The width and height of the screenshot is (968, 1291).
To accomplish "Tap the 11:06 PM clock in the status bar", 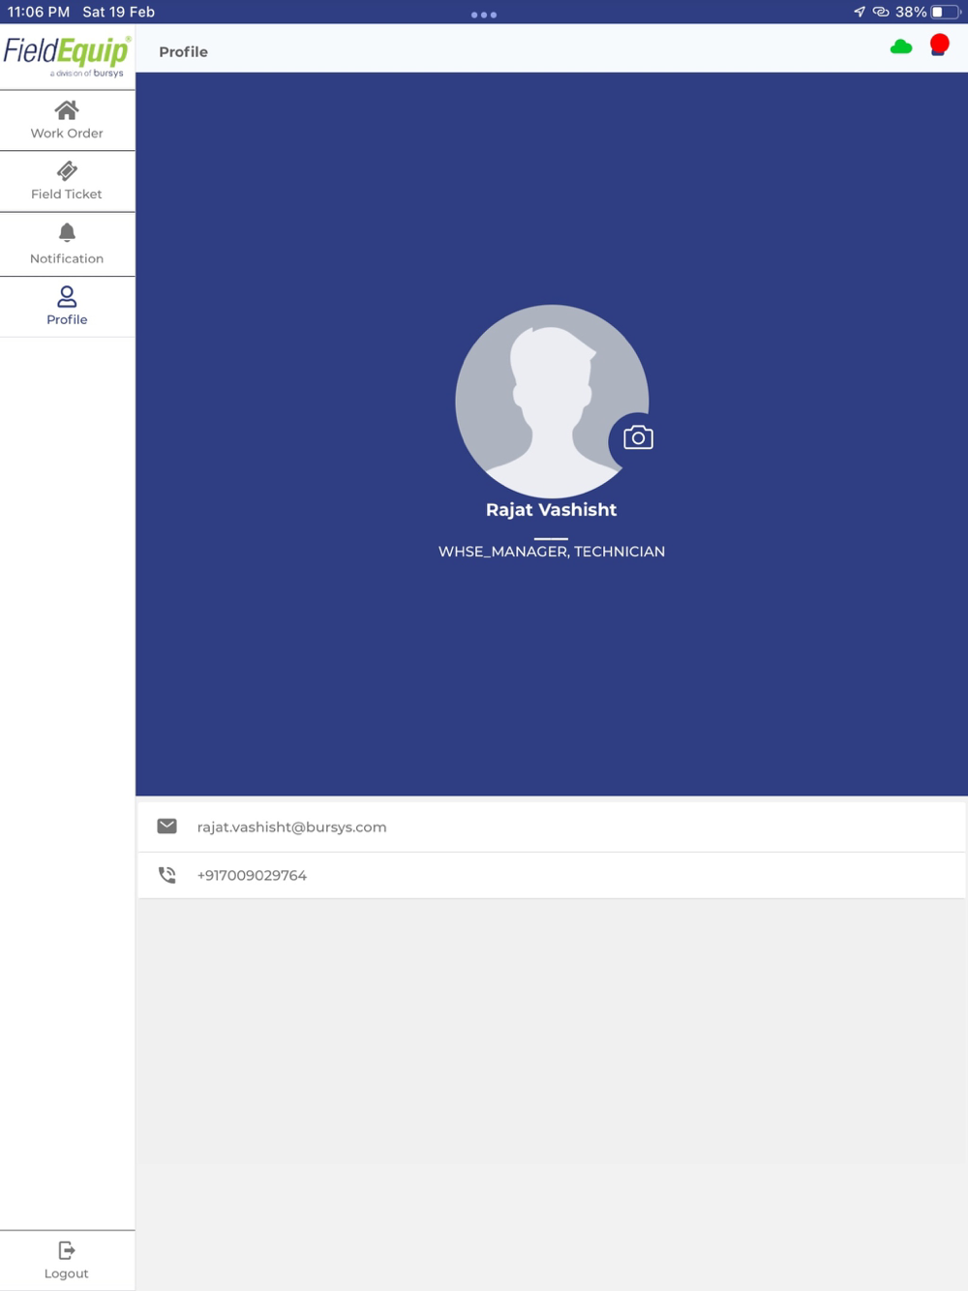I will tap(39, 12).
